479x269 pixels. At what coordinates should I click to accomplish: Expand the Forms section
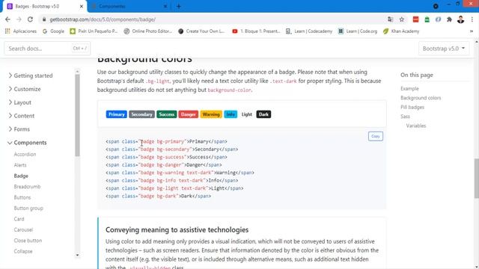pos(19,129)
